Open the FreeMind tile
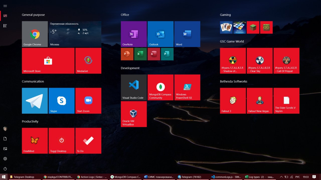Screen dimensions: 321x180 click(35, 141)
